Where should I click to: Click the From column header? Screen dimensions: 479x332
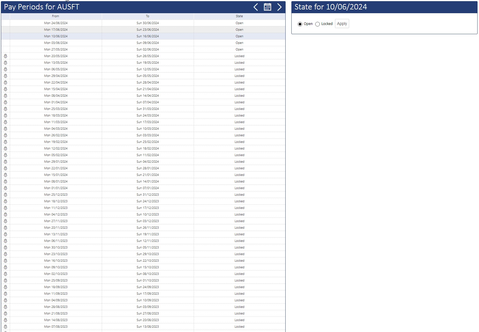click(56, 16)
